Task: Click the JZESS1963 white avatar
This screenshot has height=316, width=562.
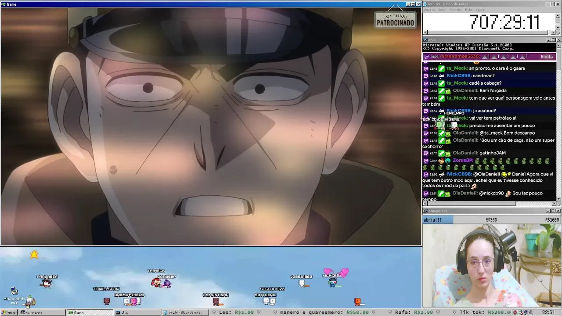Action: (302, 283)
